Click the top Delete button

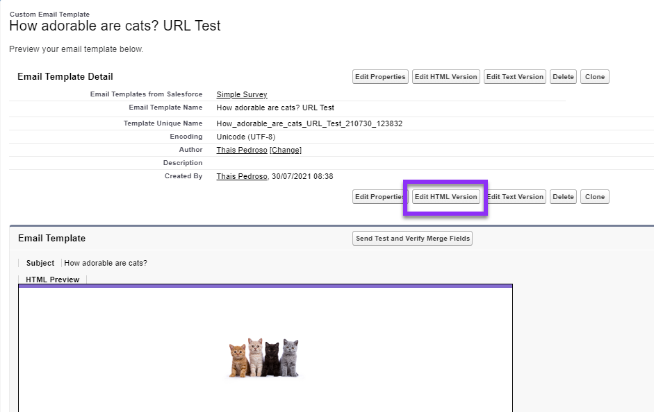pyautogui.click(x=563, y=76)
